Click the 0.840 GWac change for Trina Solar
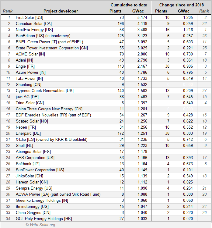212x228 pixels. point(188,103)
